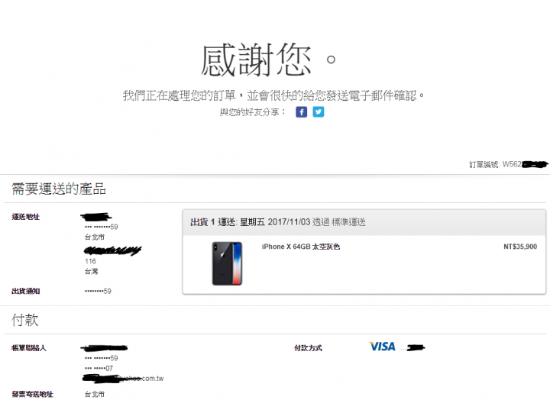Click the 發票寄送地址 label

32,395
